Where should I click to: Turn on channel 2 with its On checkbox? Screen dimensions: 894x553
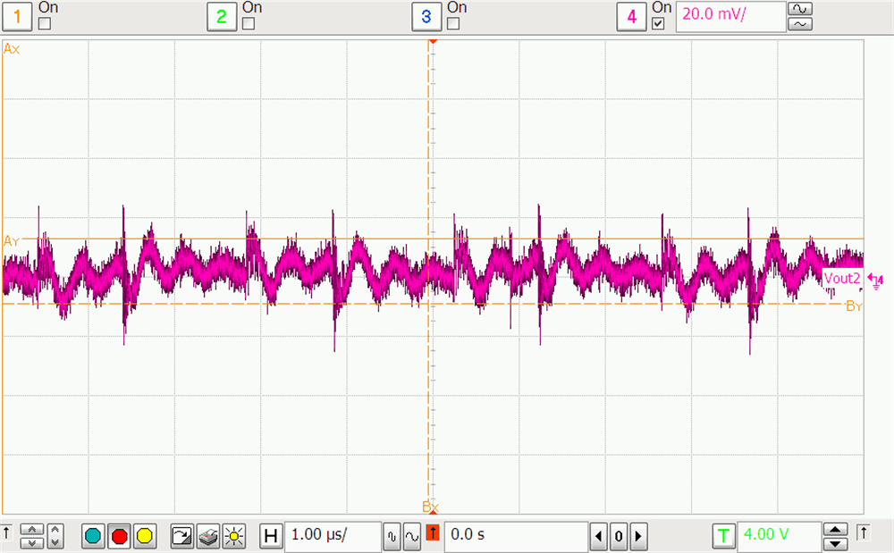[x=249, y=23]
